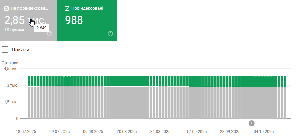This screenshot has height=140, width=297.
Task: Click the "20.08.2025" date label
Action: click(127, 132)
